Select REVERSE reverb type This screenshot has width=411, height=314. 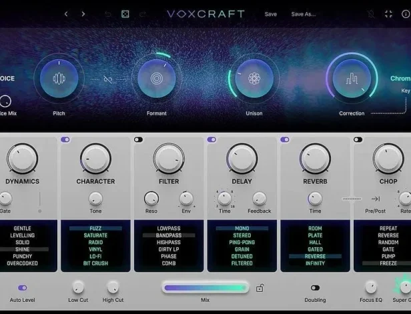315,256
